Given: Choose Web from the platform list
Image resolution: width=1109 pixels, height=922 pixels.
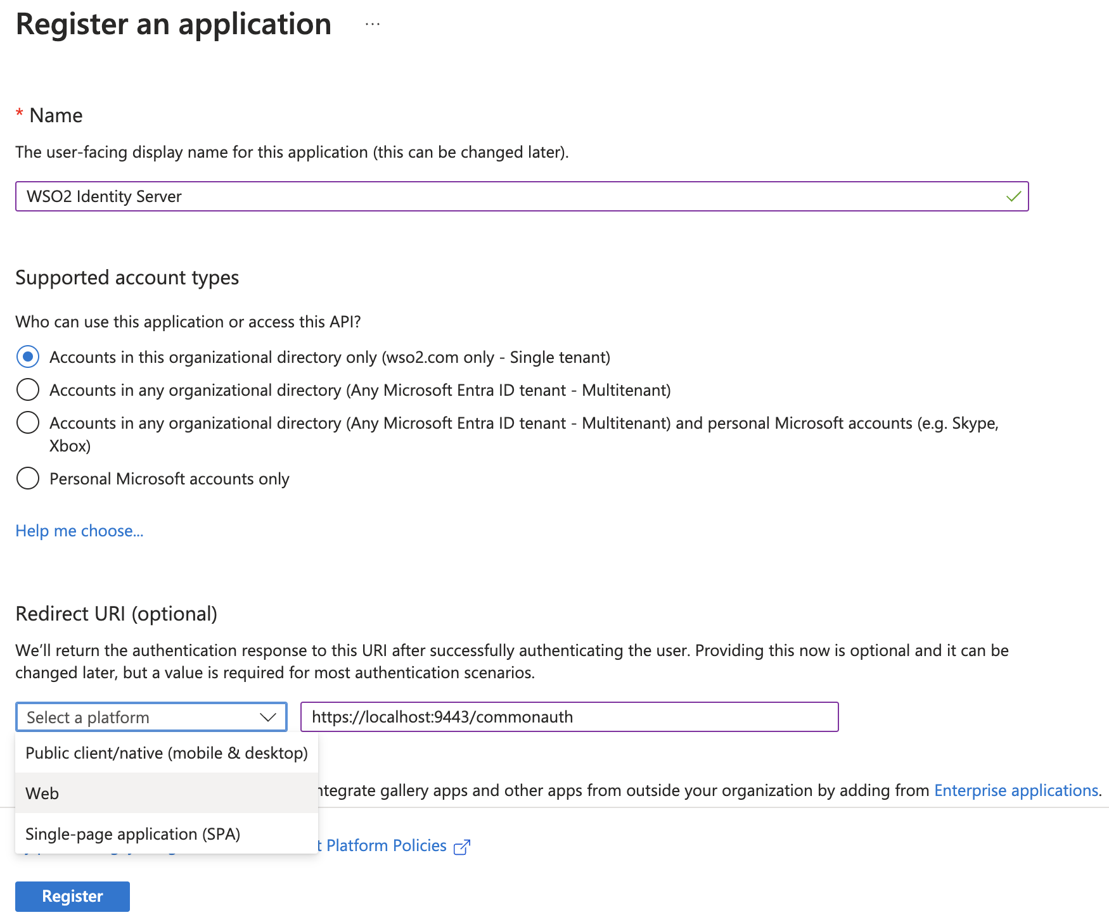Looking at the screenshot, I should tap(167, 793).
